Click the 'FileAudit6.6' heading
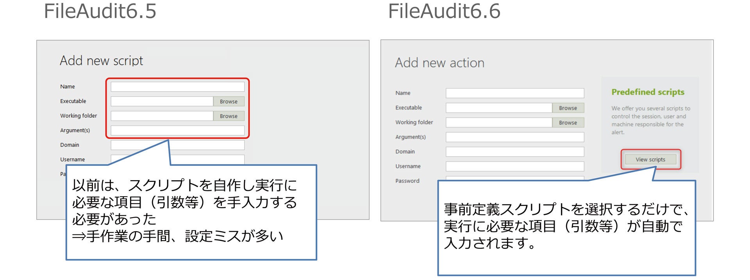 [x=444, y=11]
